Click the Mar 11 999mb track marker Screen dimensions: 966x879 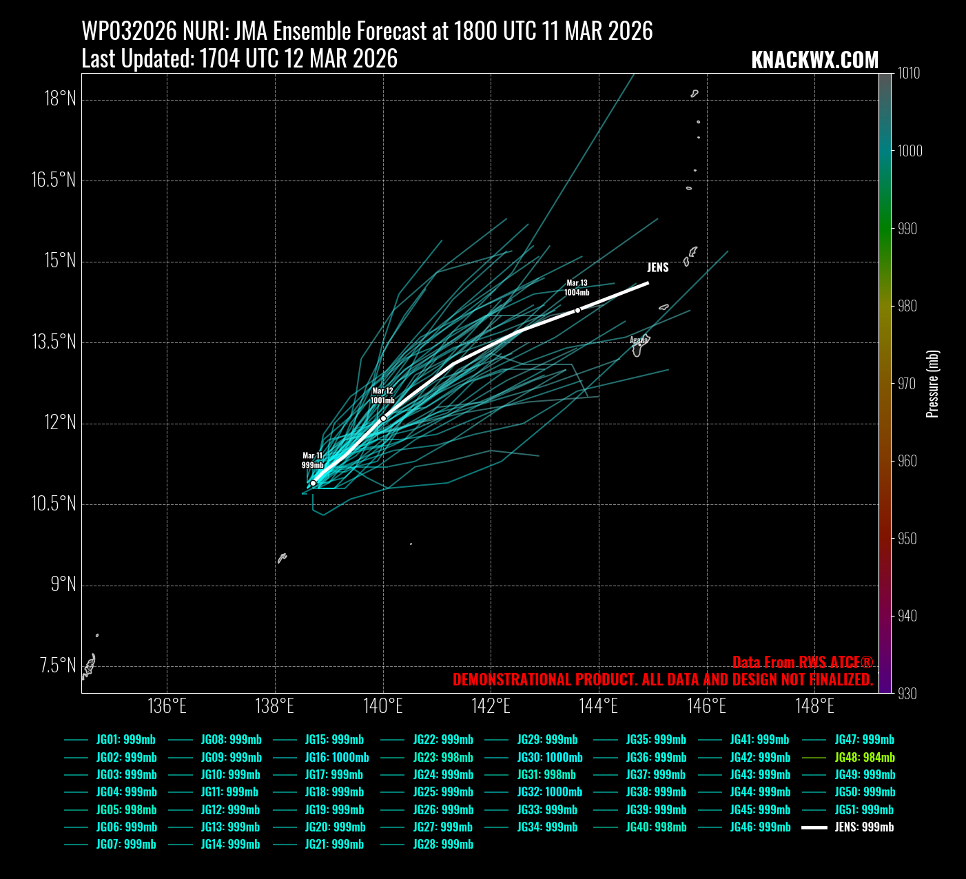tap(313, 483)
